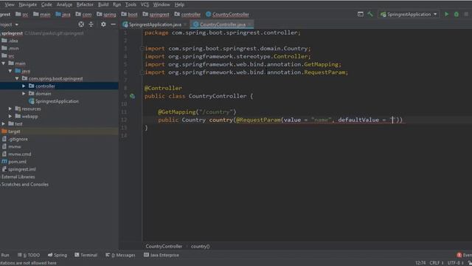Image resolution: width=472 pixels, height=266 pixels.
Task: Select the mvnw file
Action: click(11, 146)
